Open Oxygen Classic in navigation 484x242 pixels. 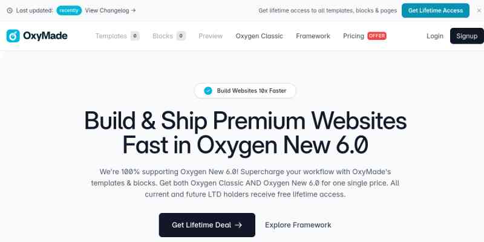pyautogui.click(x=260, y=36)
